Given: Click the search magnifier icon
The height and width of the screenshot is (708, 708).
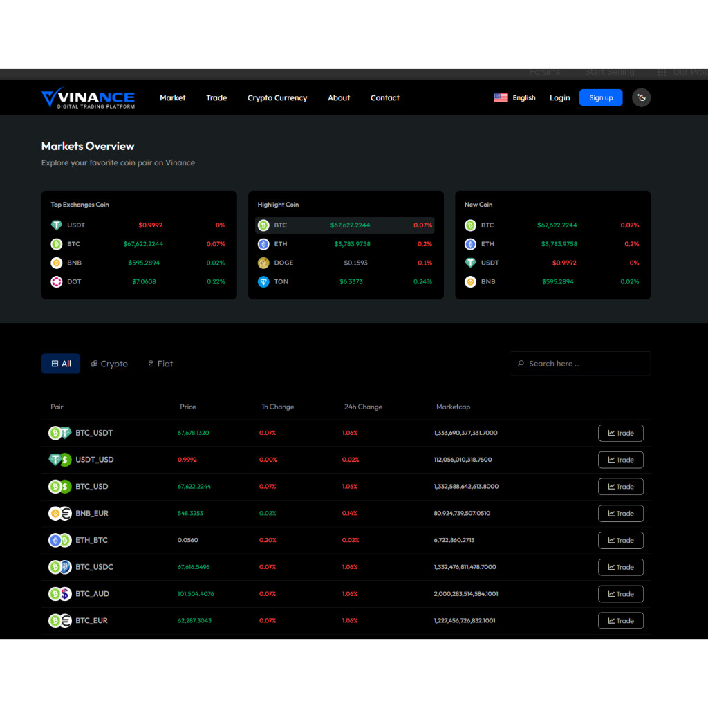Looking at the screenshot, I should (521, 363).
